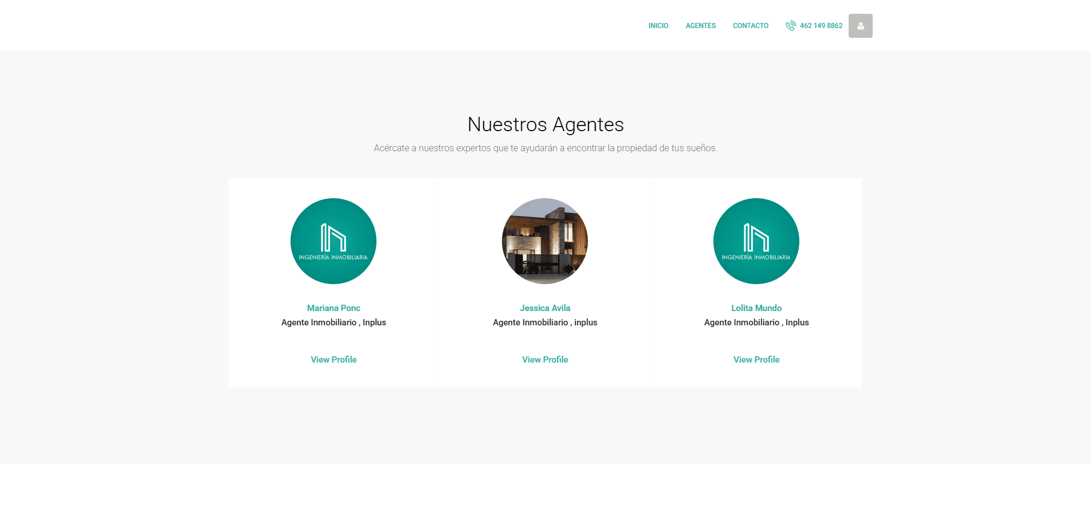The width and height of the screenshot is (1091, 527).
Task: Go to the INICIO menu item
Action: pos(658,26)
